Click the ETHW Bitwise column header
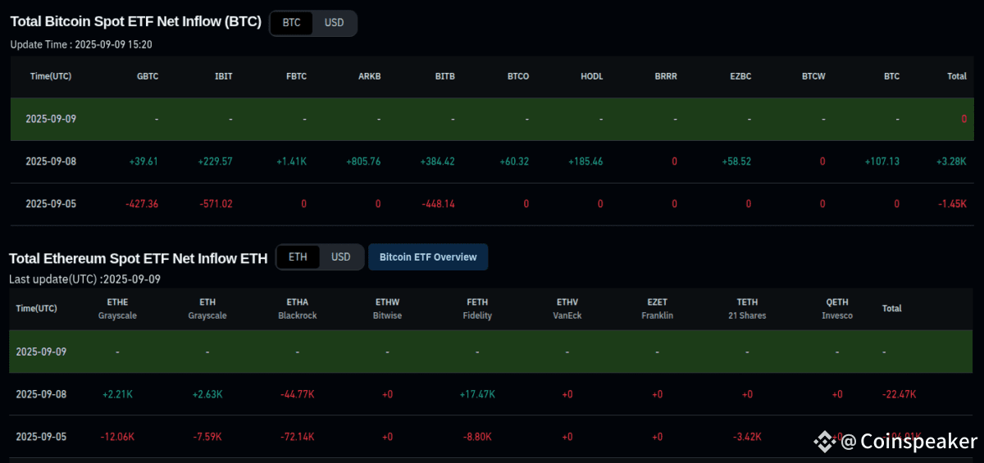 click(x=387, y=308)
